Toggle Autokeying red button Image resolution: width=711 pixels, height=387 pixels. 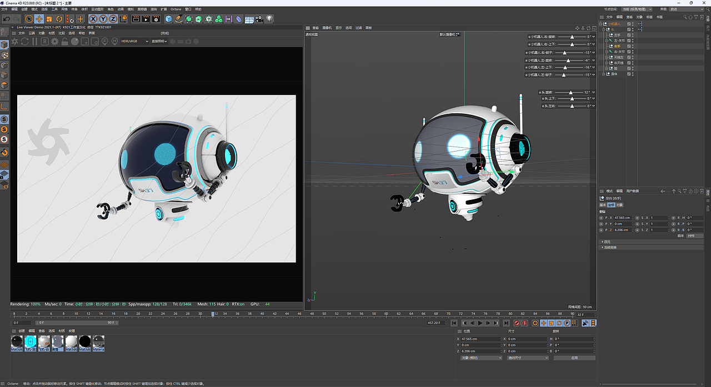pyautogui.click(x=525, y=323)
